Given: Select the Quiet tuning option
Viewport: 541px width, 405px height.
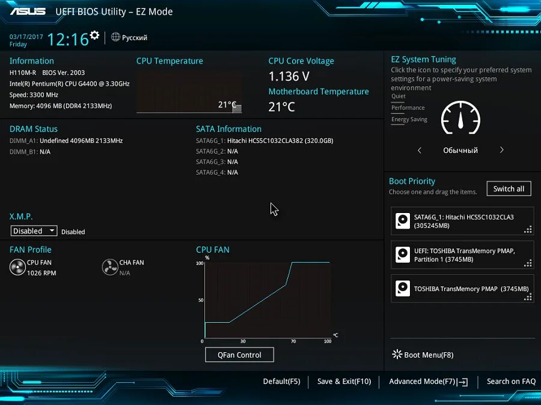Looking at the screenshot, I should 398,96.
